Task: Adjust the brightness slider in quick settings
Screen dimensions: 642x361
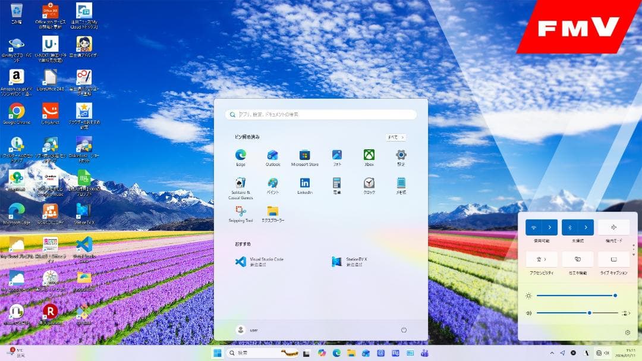Action: (576, 295)
